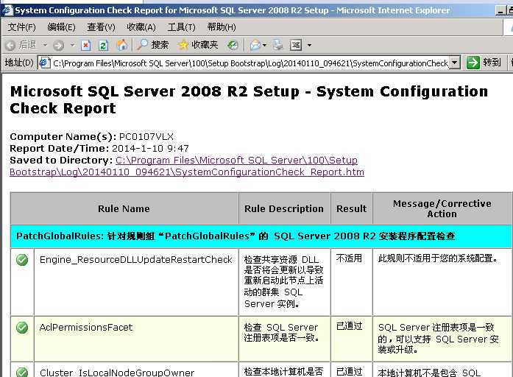Click the Result column header
513x377 pixels.
pos(351,208)
